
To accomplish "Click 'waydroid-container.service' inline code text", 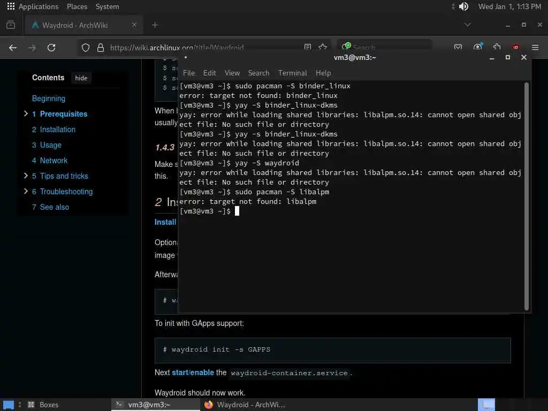I will pos(290,373).
